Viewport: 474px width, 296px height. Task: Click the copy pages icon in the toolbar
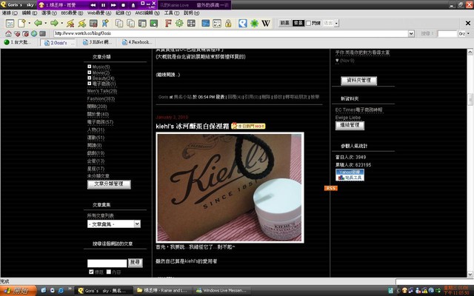point(119,23)
